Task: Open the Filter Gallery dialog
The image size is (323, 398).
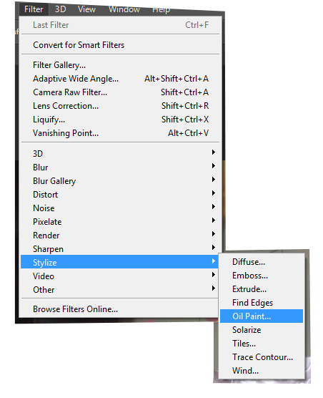Action: 119,65
